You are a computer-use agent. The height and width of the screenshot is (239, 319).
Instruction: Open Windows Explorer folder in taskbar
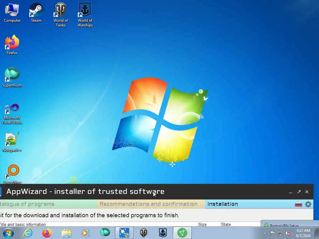(x=66, y=233)
